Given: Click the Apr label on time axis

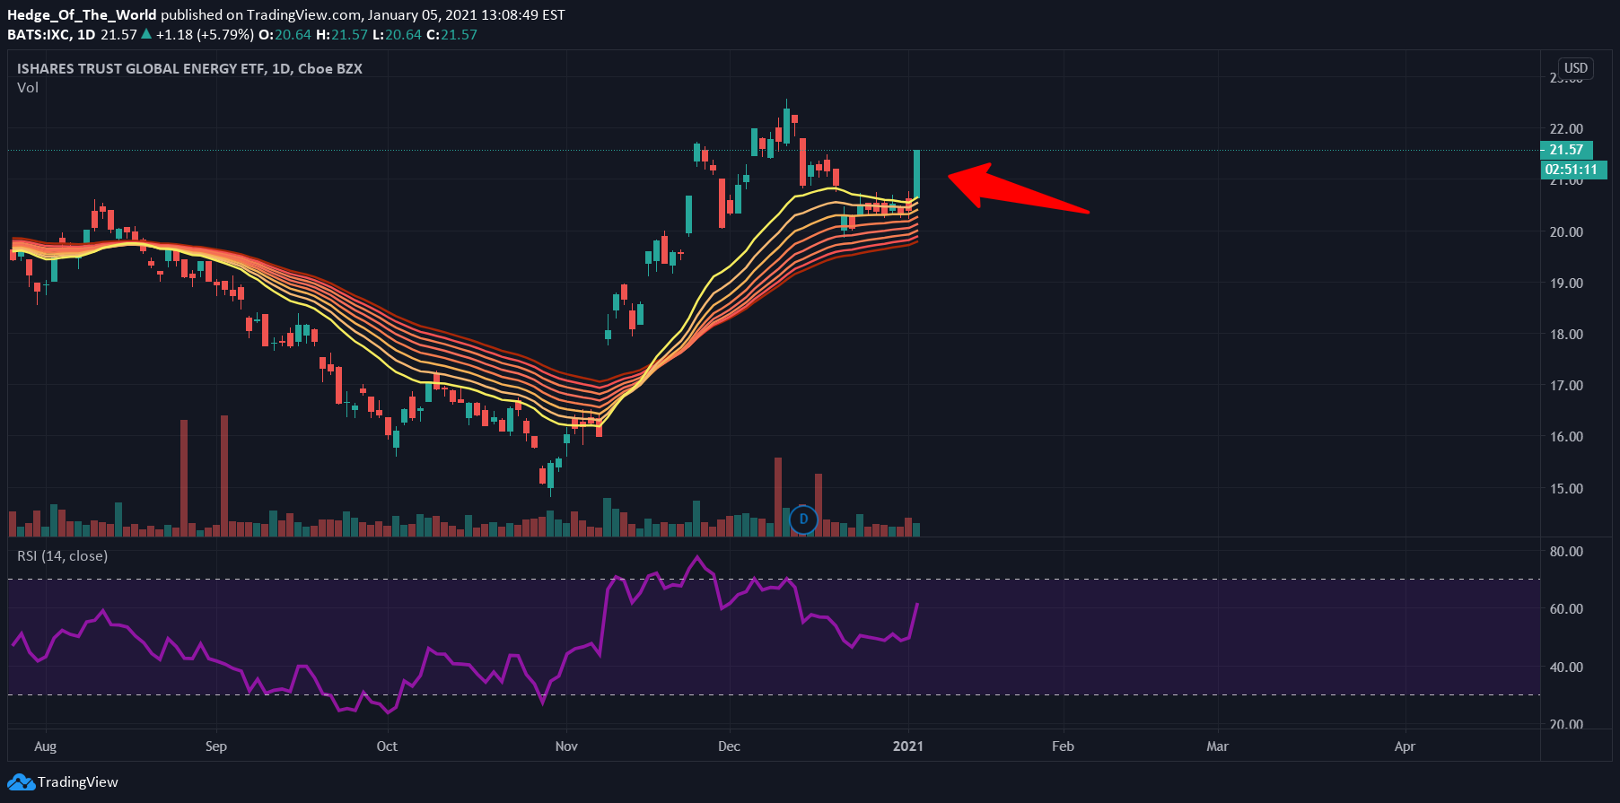Looking at the screenshot, I should click(1405, 746).
